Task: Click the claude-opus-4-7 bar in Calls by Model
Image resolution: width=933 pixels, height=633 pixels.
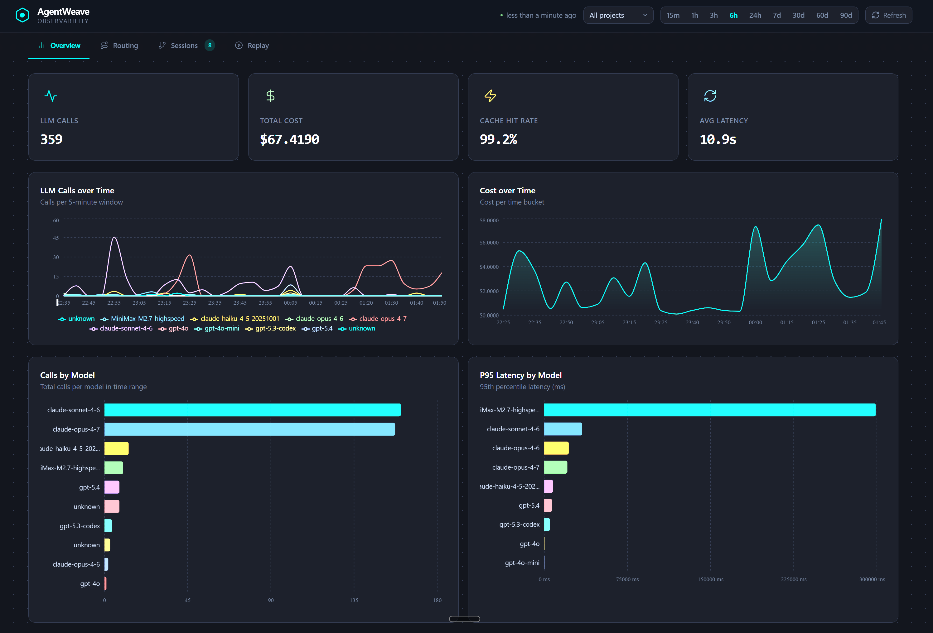Action: (x=250, y=429)
